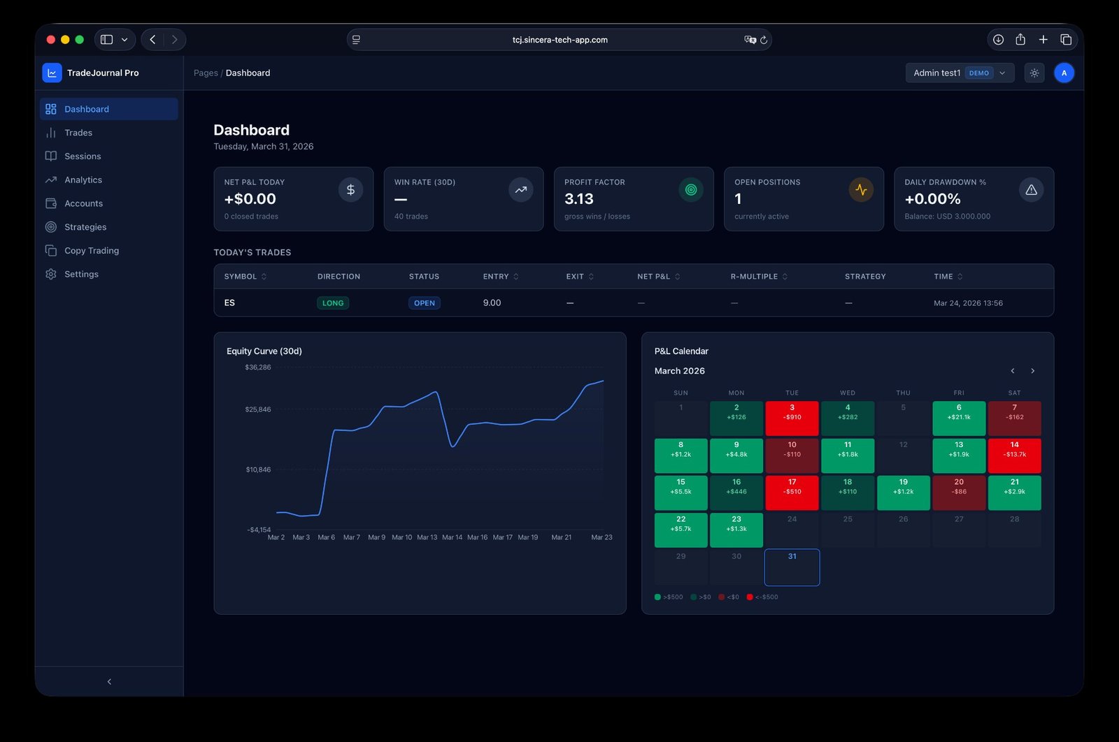Select the March 31 cell in the calendar

click(792, 567)
